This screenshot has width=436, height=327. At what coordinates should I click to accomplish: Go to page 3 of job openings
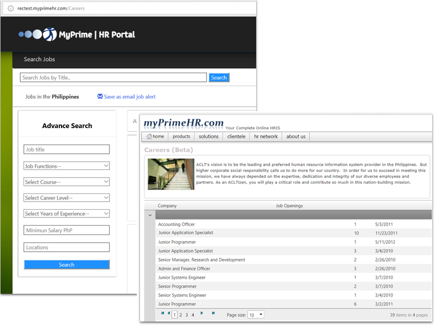tap(186, 315)
